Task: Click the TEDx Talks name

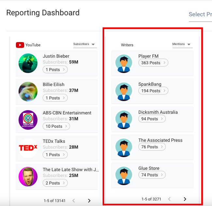Action: click(54, 141)
